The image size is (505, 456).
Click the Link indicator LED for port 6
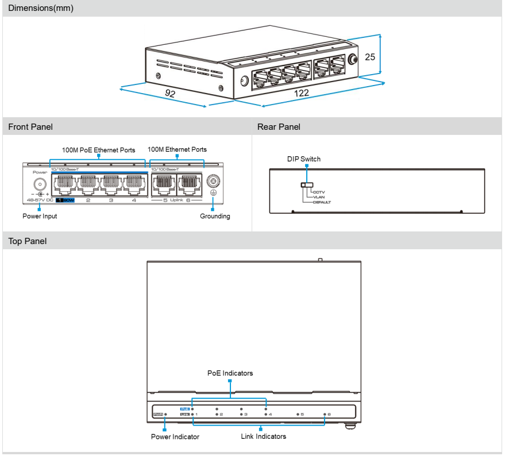click(324, 414)
